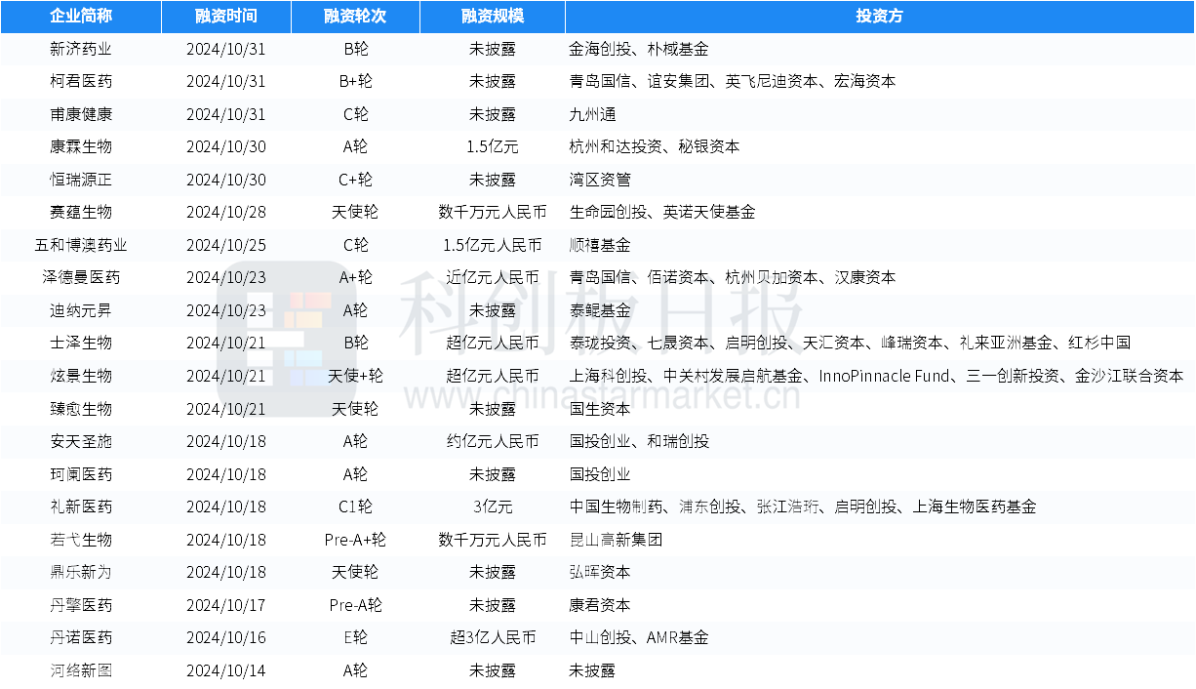Click investor 泰鲲基金
The image size is (1196, 689).
(600, 310)
